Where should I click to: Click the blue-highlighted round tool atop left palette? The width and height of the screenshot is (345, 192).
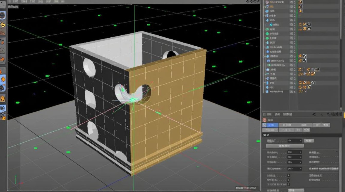(x=3, y=16)
